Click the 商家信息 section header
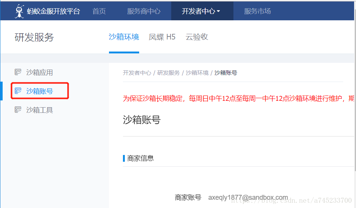The width and height of the screenshot is (356, 208). 140,158
